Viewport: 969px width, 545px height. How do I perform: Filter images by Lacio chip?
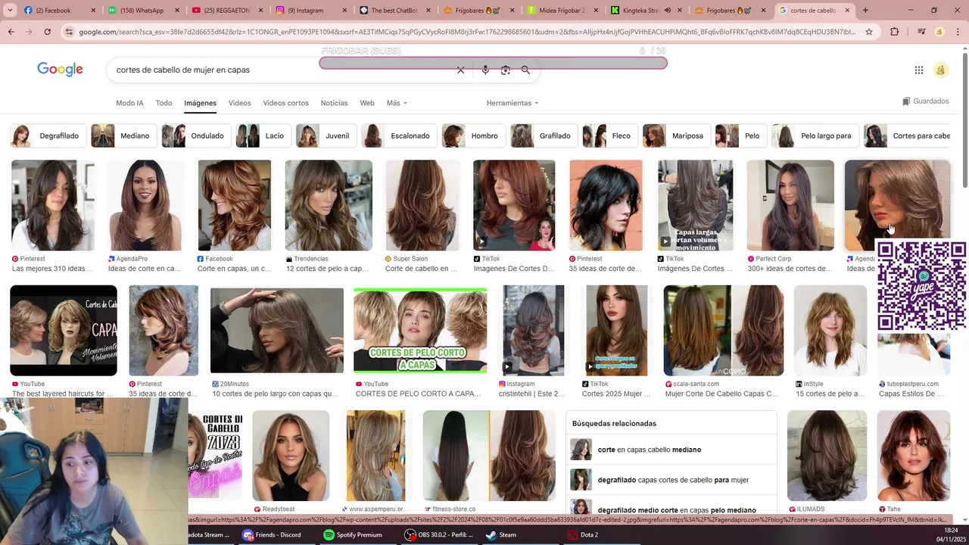[x=263, y=135]
